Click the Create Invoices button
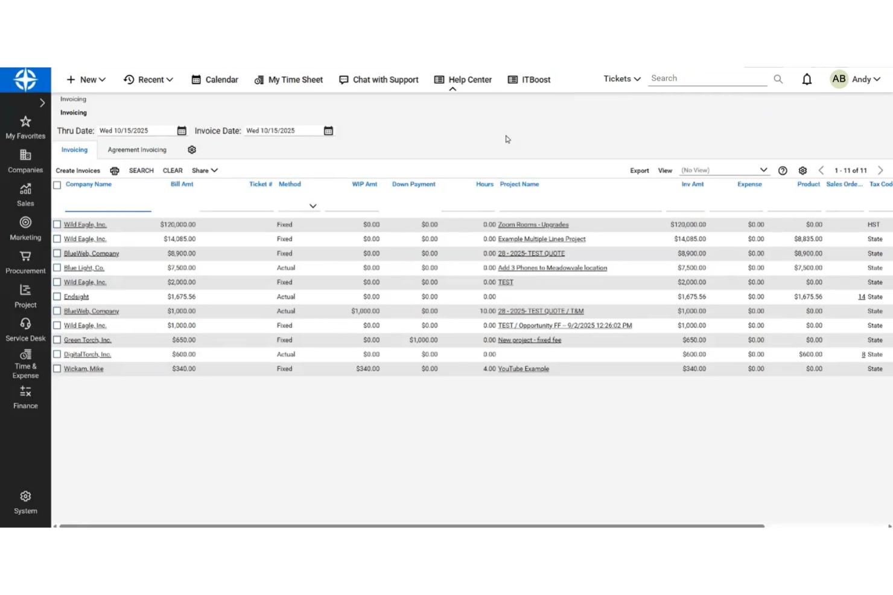 click(x=78, y=171)
